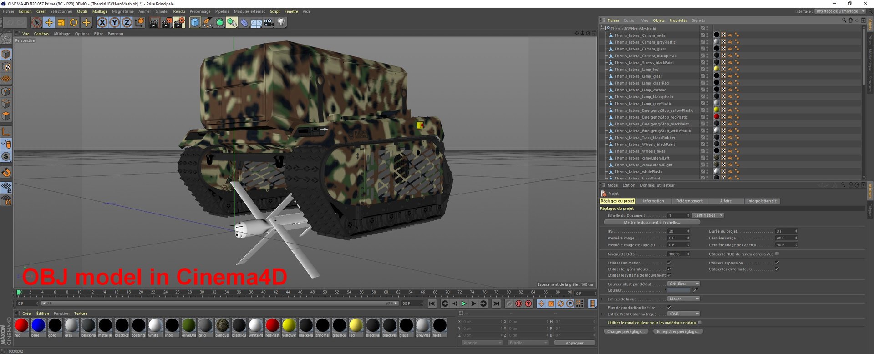The height and width of the screenshot is (354, 874).
Task: Open the array cloner generator icon
Action: (232, 22)
